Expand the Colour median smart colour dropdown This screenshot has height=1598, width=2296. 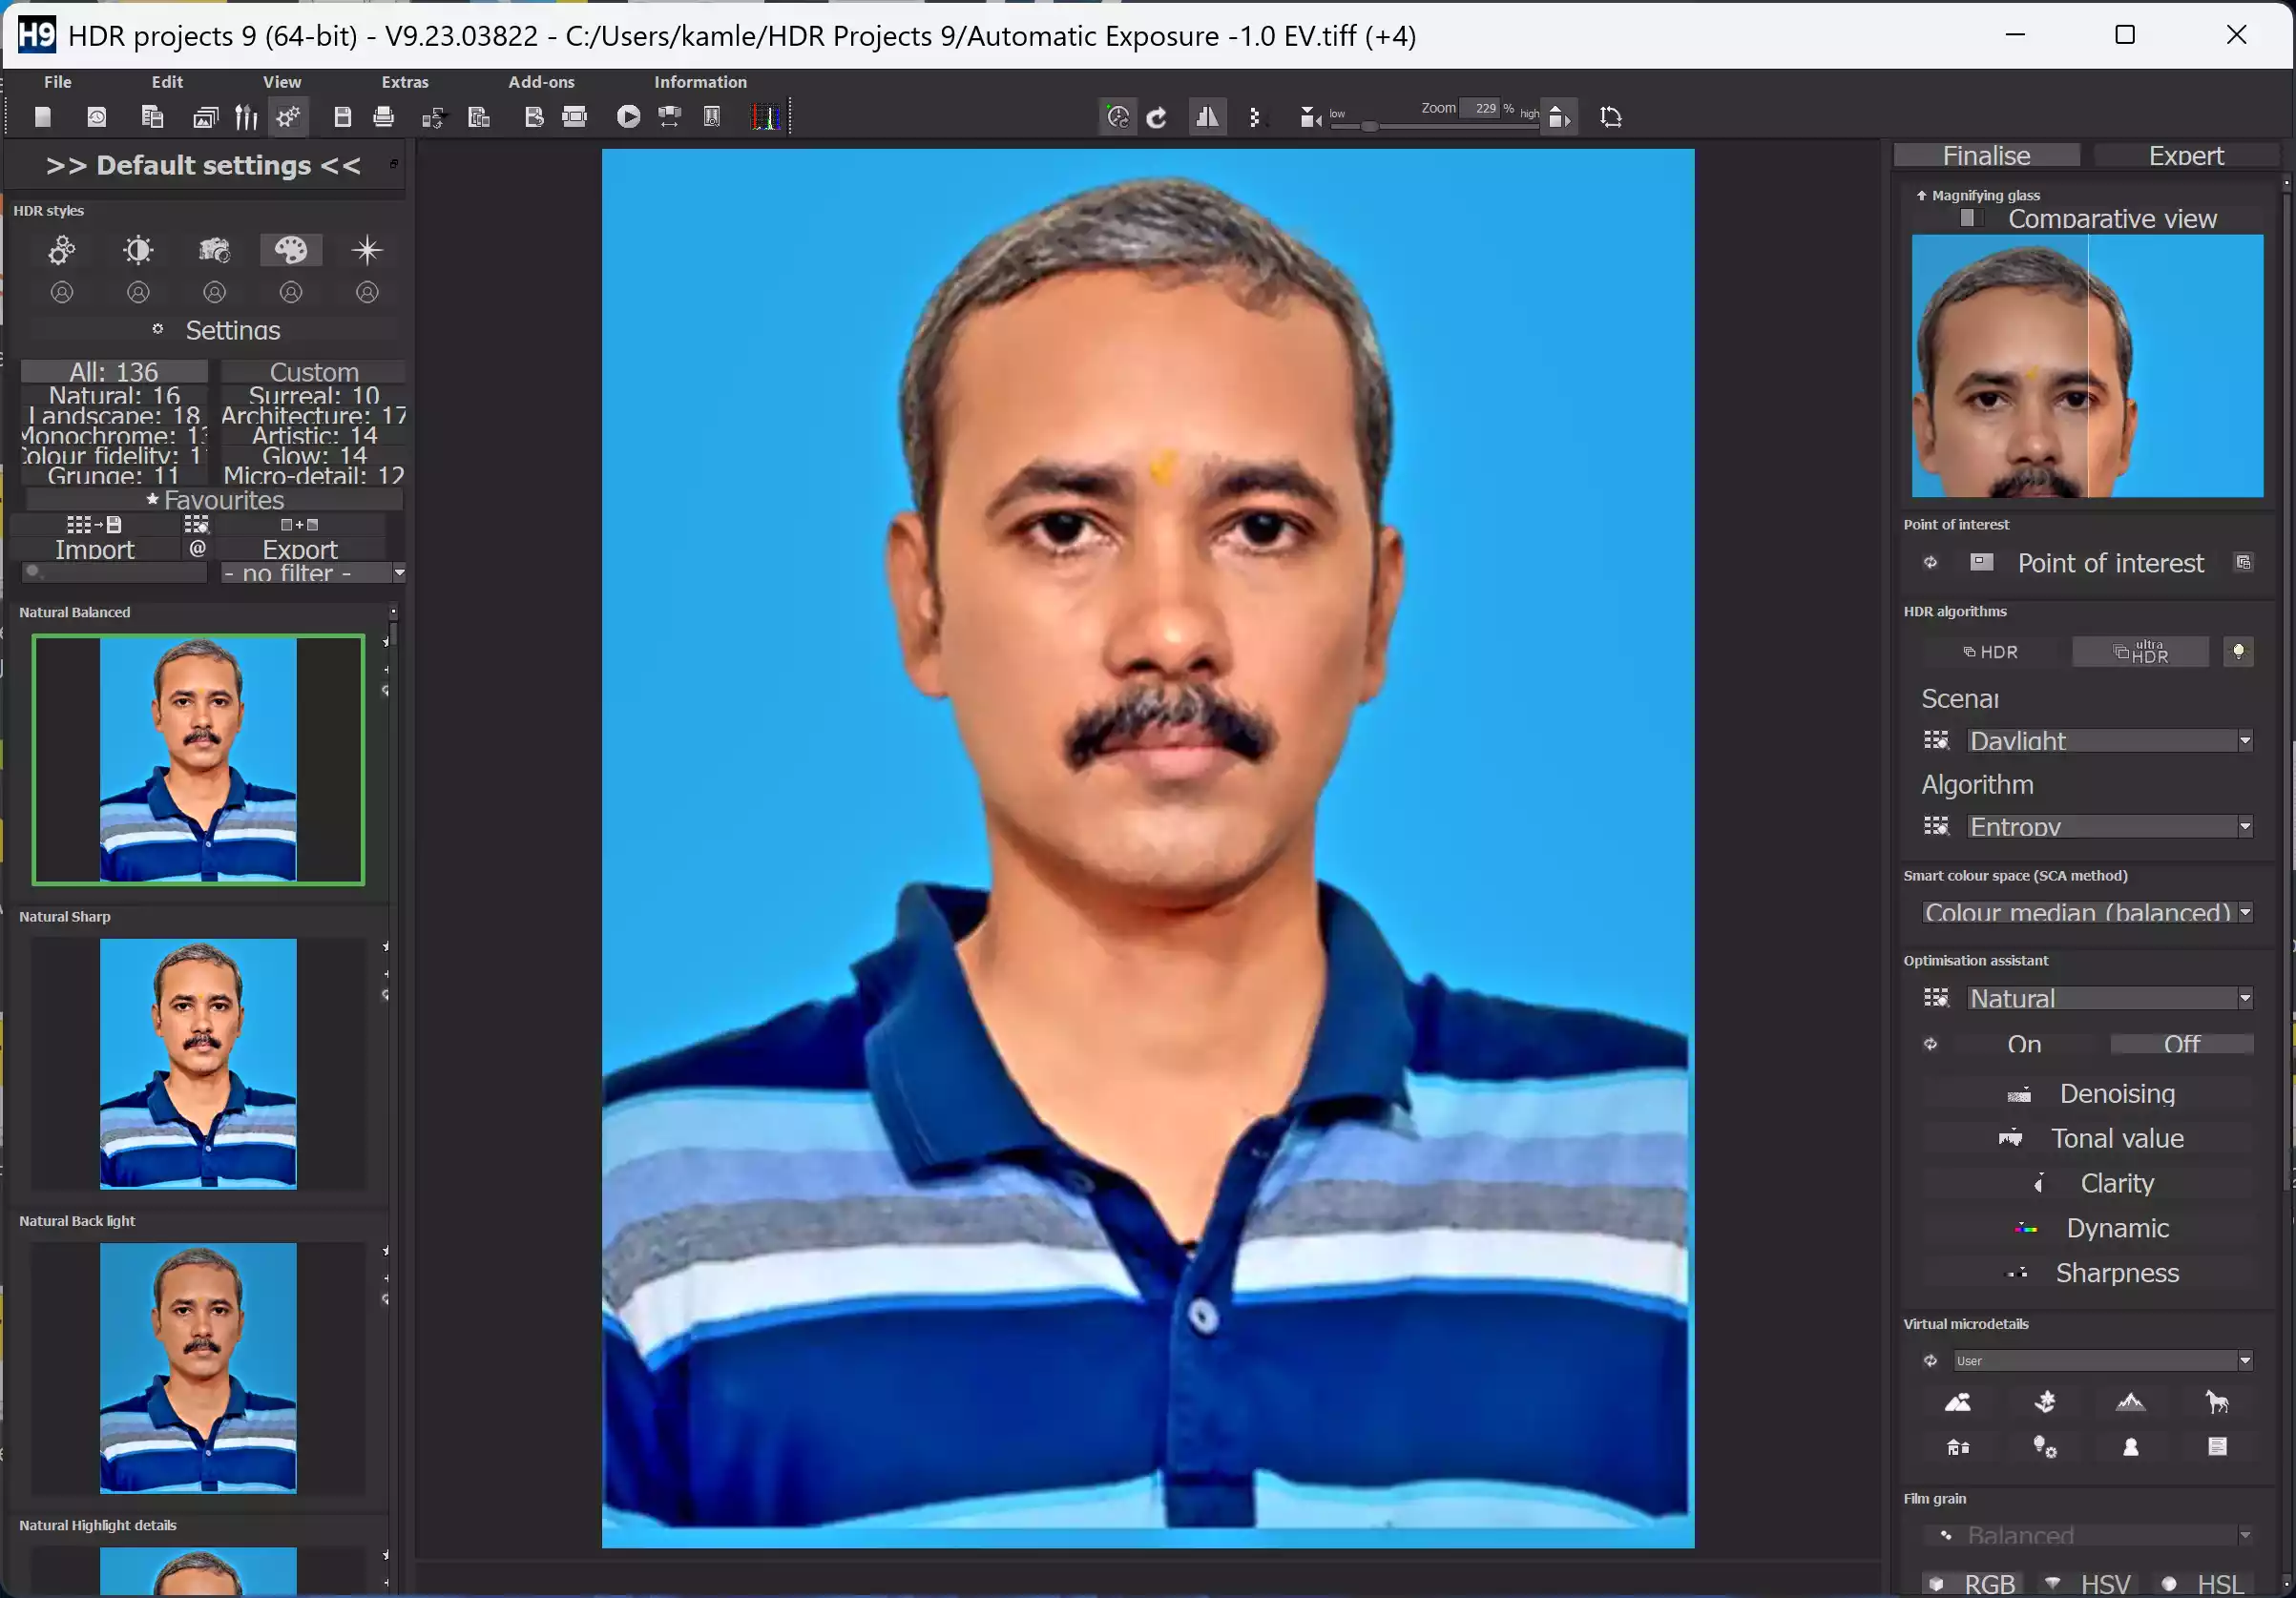(2086, 913)
